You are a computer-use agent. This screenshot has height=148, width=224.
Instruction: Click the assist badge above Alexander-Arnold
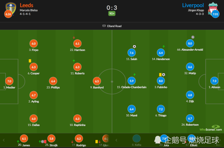[x=193, y=37]
